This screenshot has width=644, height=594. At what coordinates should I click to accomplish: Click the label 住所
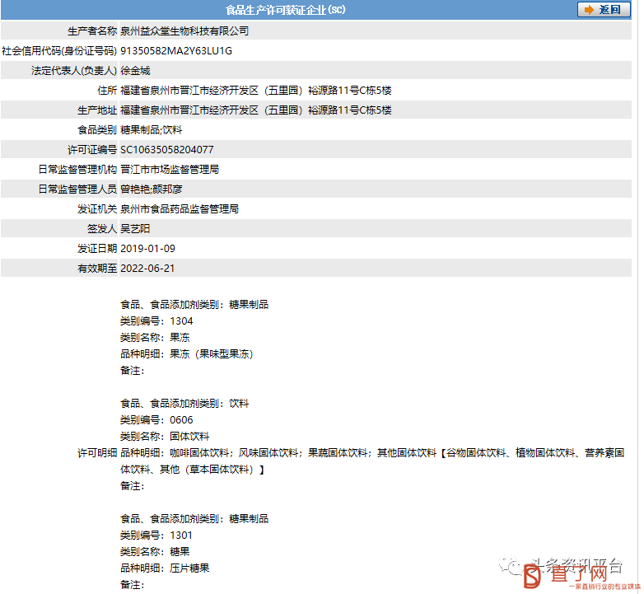point(107,91)
